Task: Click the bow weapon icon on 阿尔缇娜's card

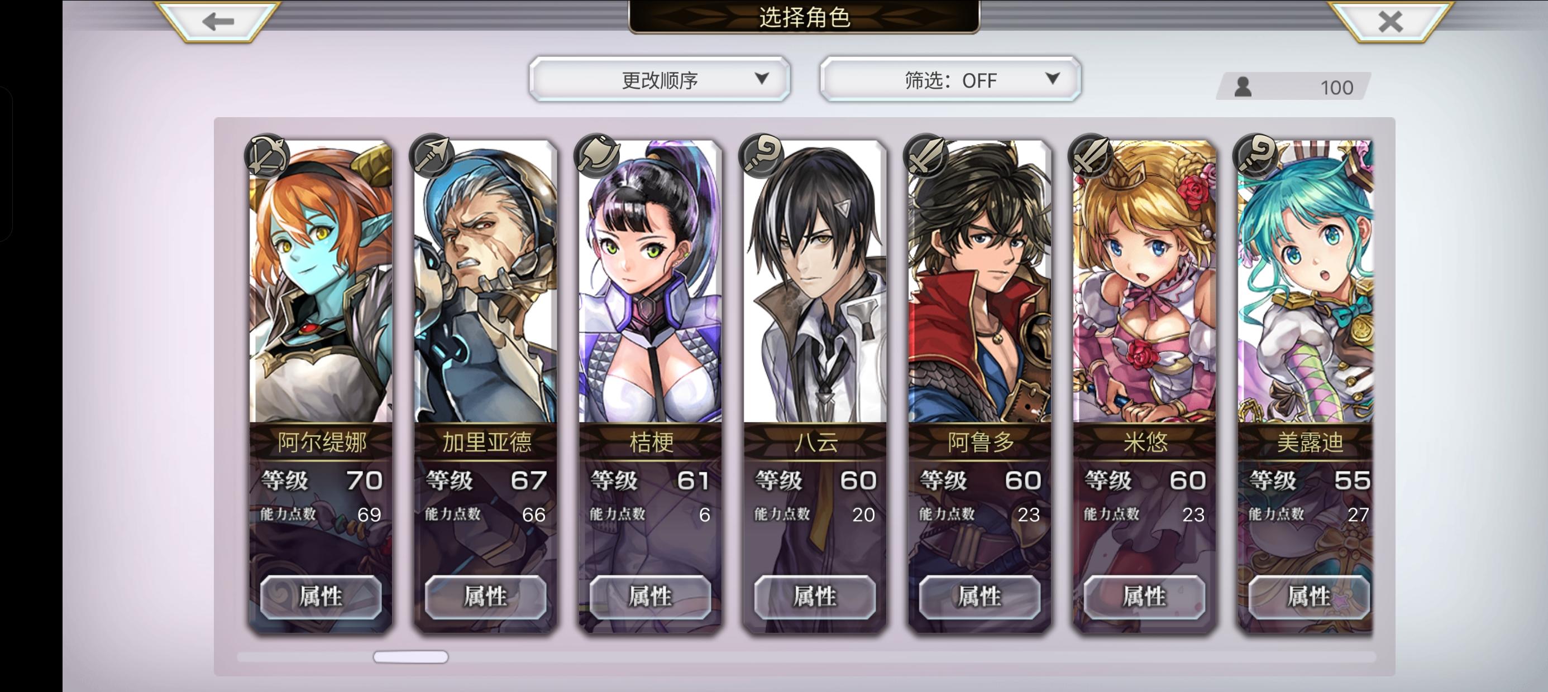Action: click(x=267, y=155)
